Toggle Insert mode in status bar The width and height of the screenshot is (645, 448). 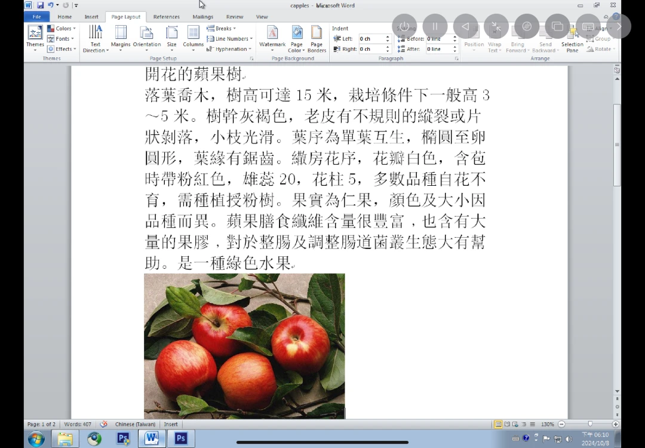click(x=171, y=424)
